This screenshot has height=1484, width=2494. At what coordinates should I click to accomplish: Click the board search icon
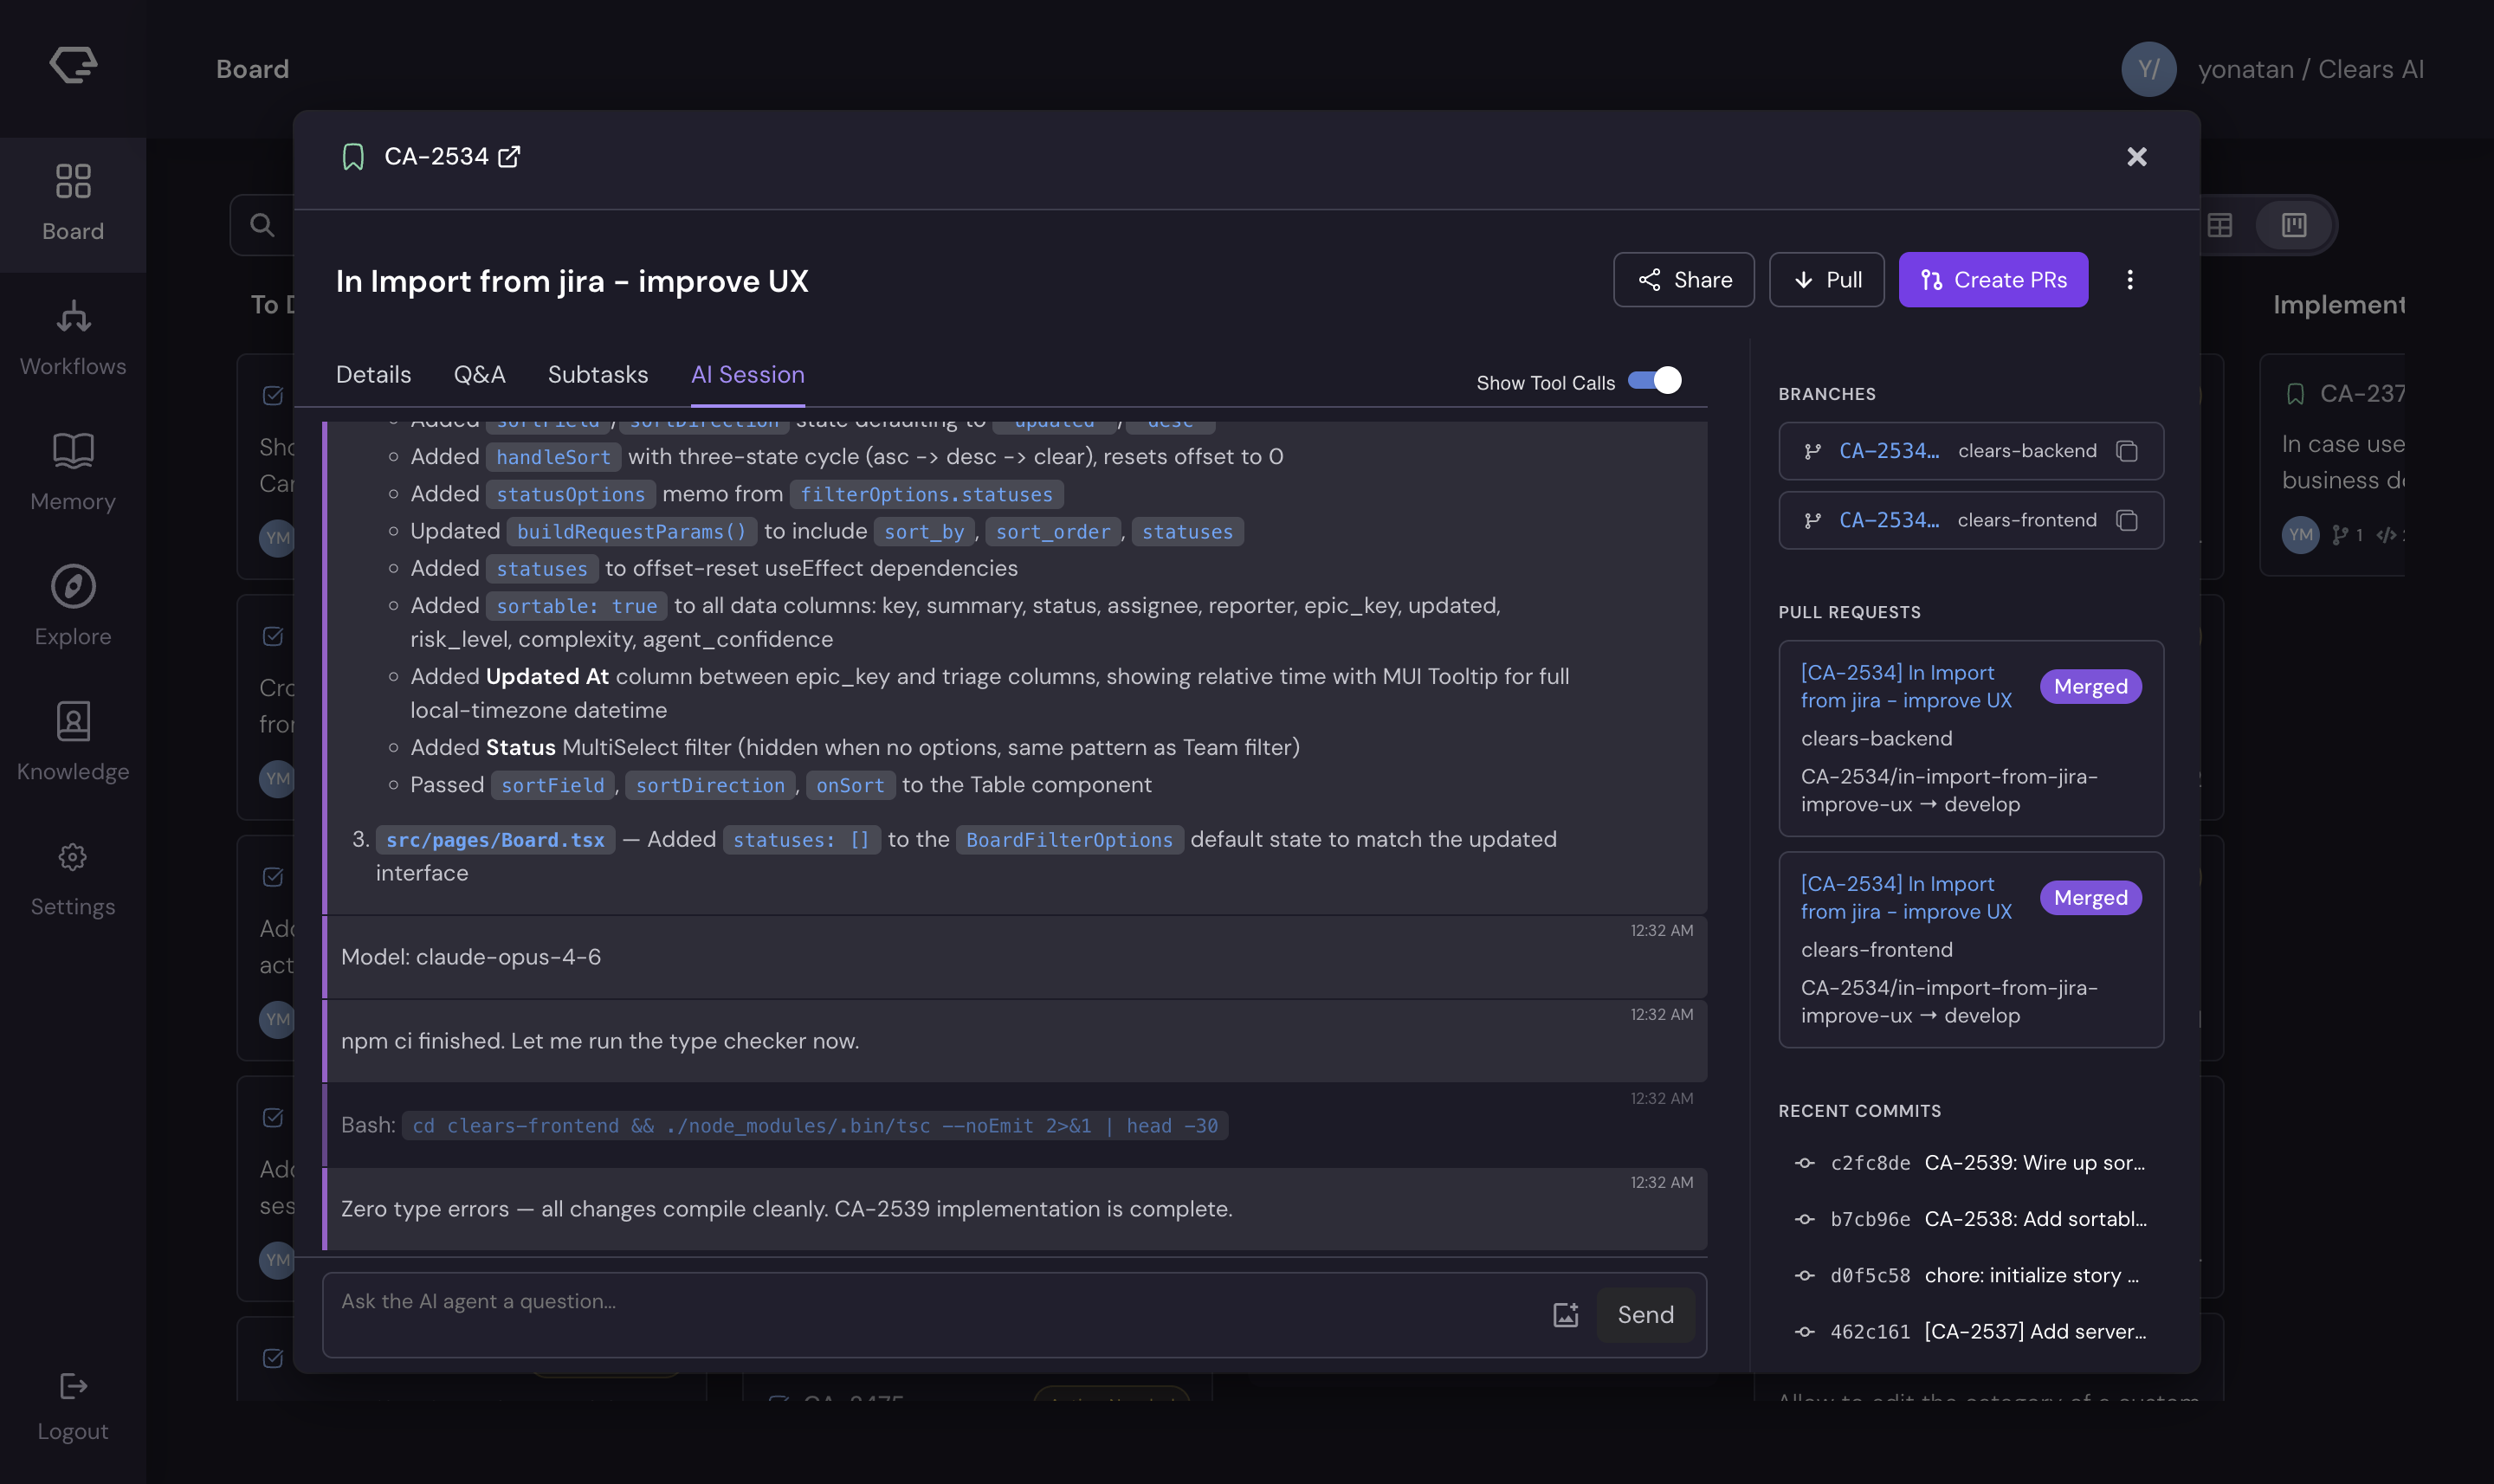tap(262, 225)
